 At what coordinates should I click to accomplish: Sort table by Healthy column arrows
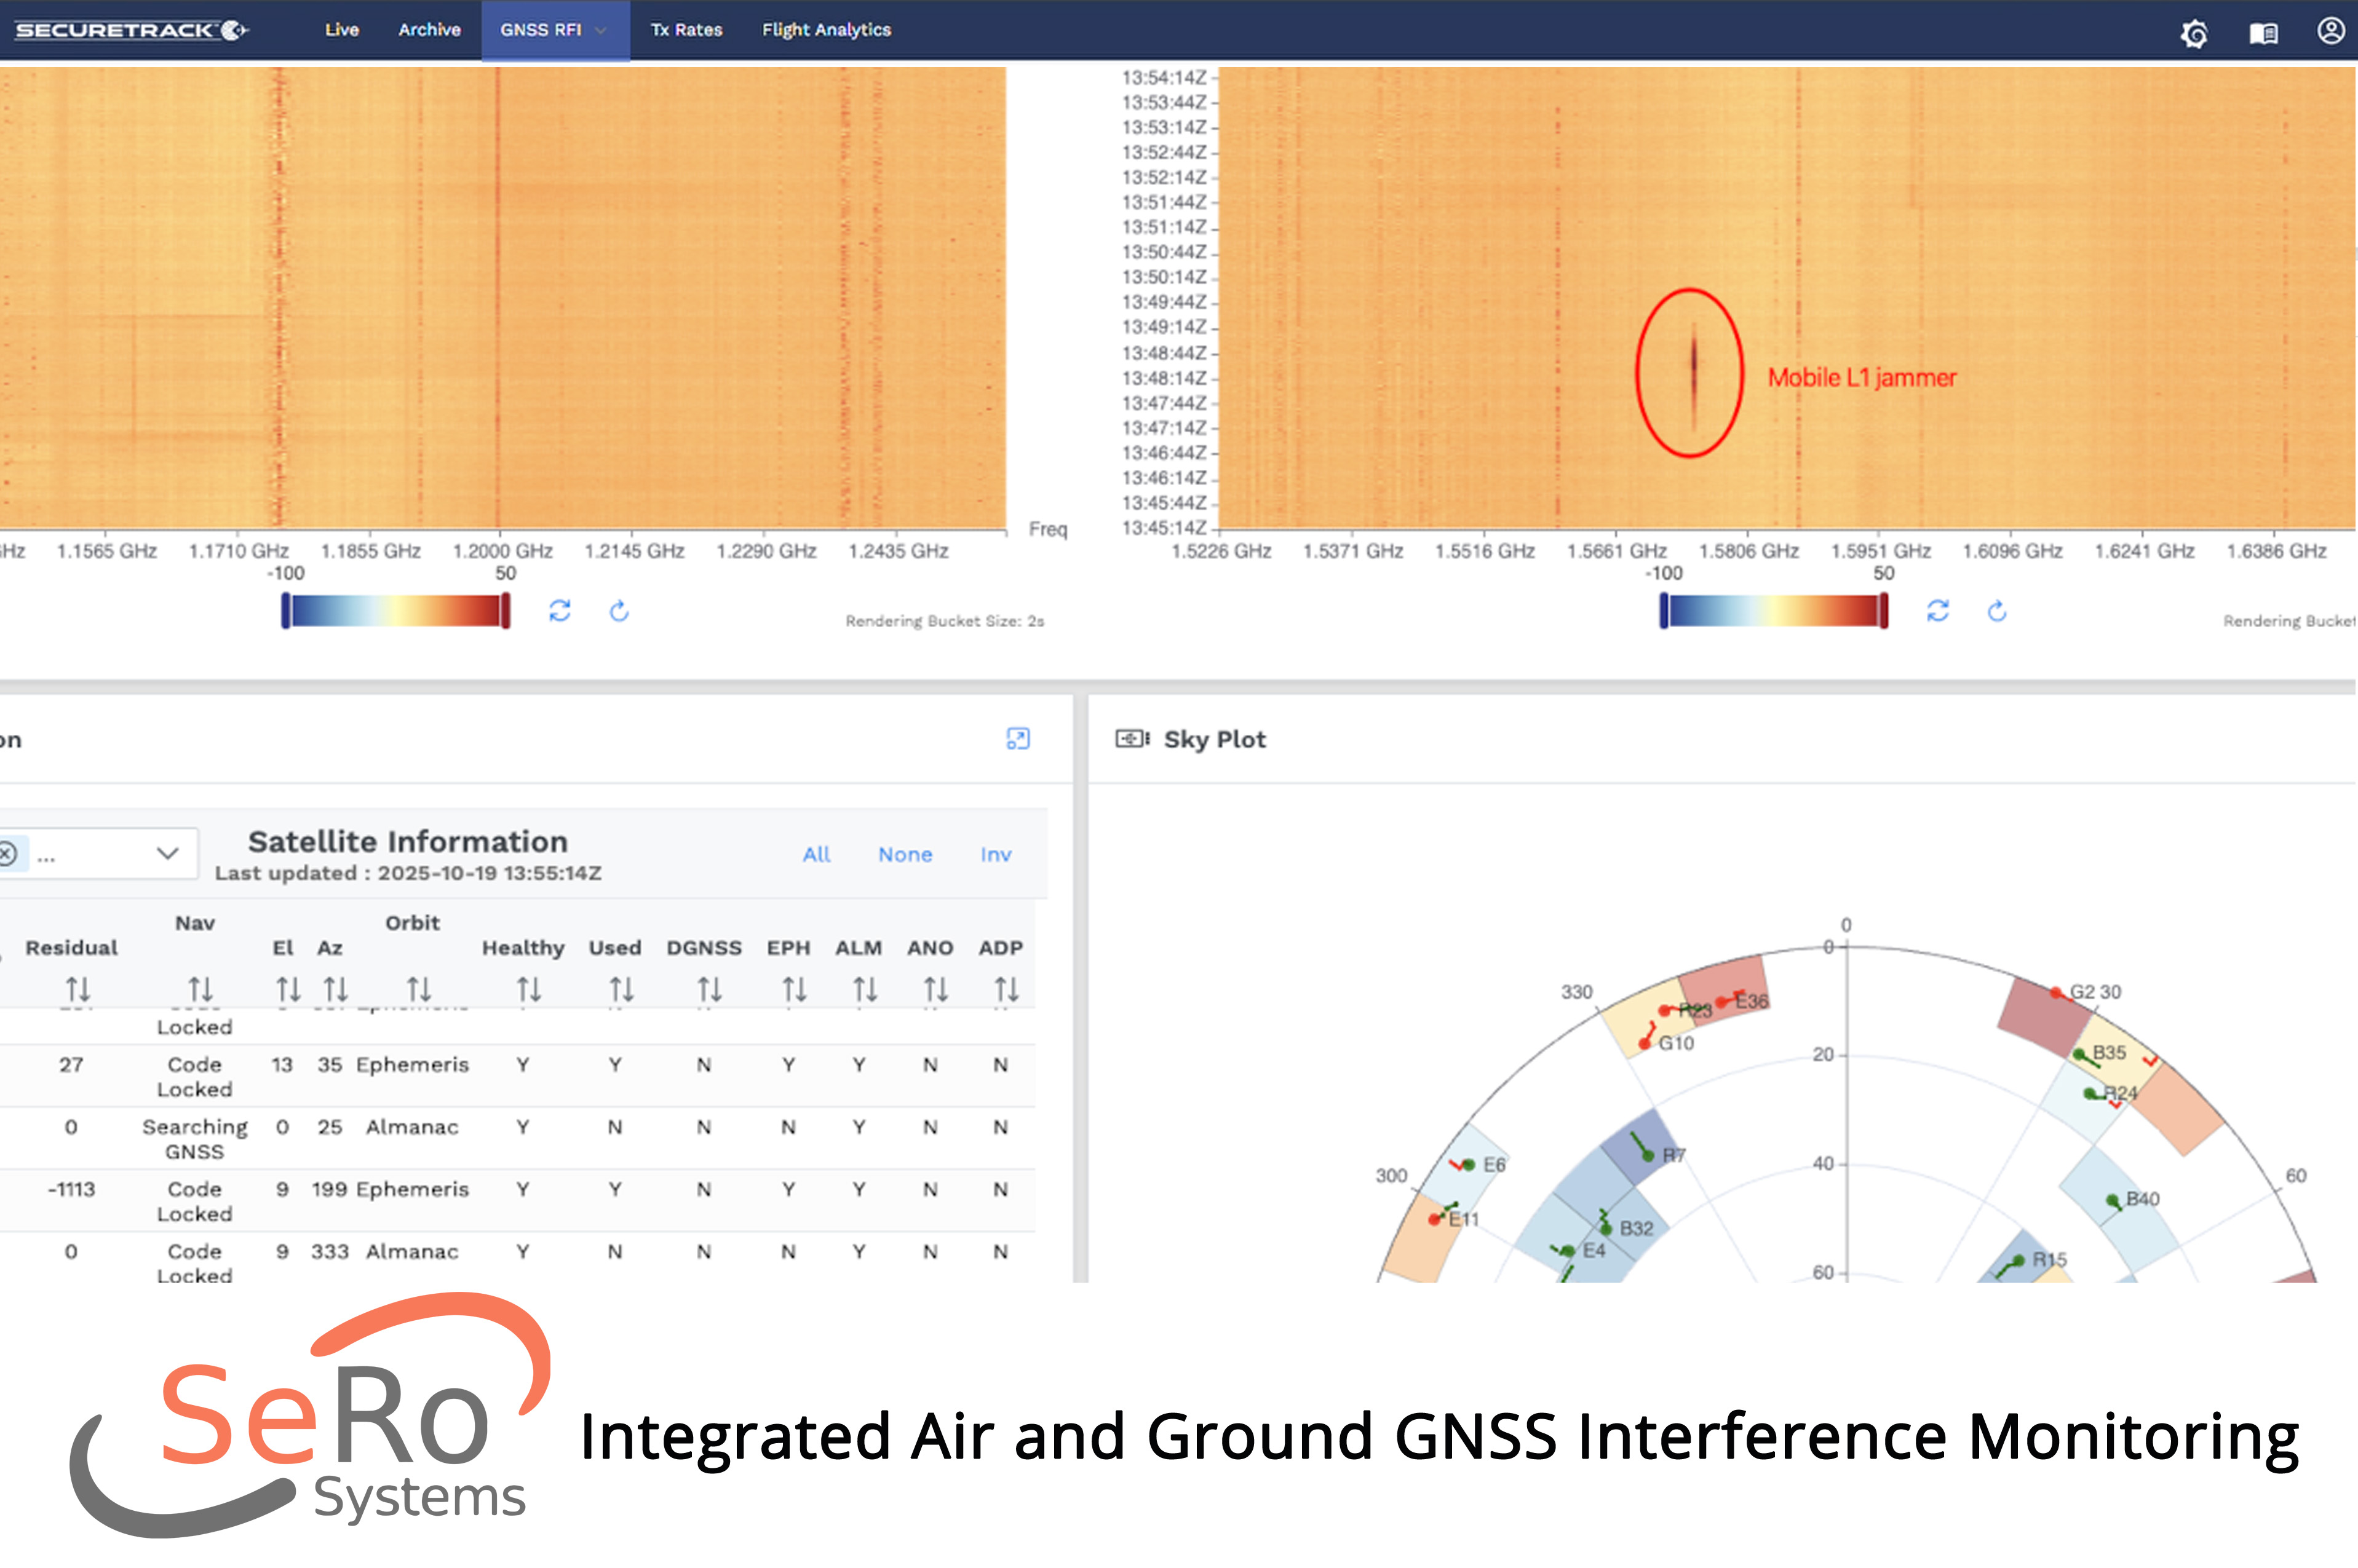point(528,989)
